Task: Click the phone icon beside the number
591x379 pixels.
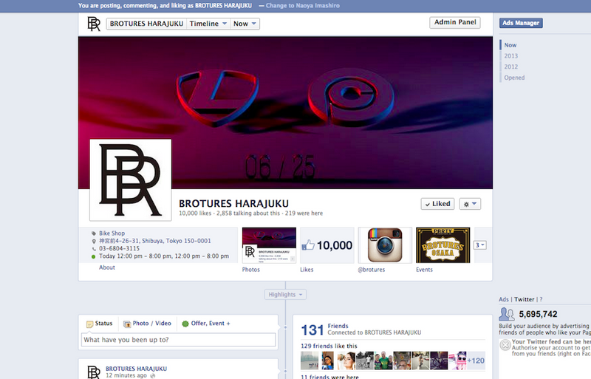Action: pos(94,248)
